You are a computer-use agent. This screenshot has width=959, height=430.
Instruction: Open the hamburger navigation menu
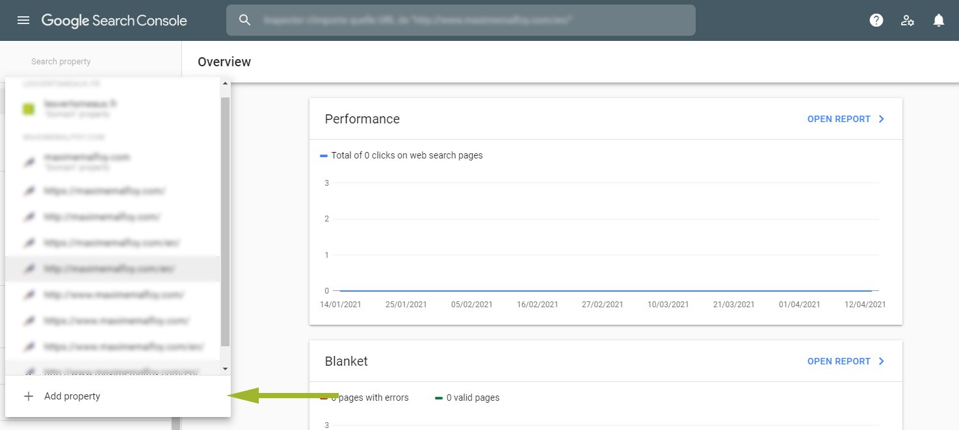tap(23, 20)
